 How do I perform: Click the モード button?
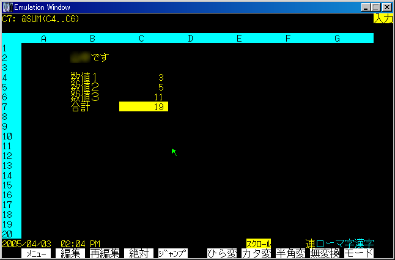click(x=359, y=253)
